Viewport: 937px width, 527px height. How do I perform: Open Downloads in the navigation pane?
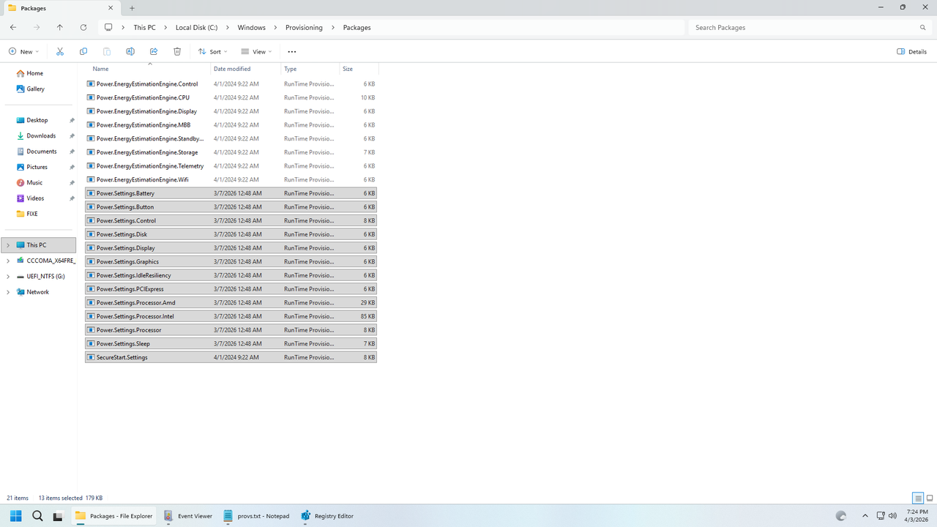pyautogui.click(x=41, y=135)
